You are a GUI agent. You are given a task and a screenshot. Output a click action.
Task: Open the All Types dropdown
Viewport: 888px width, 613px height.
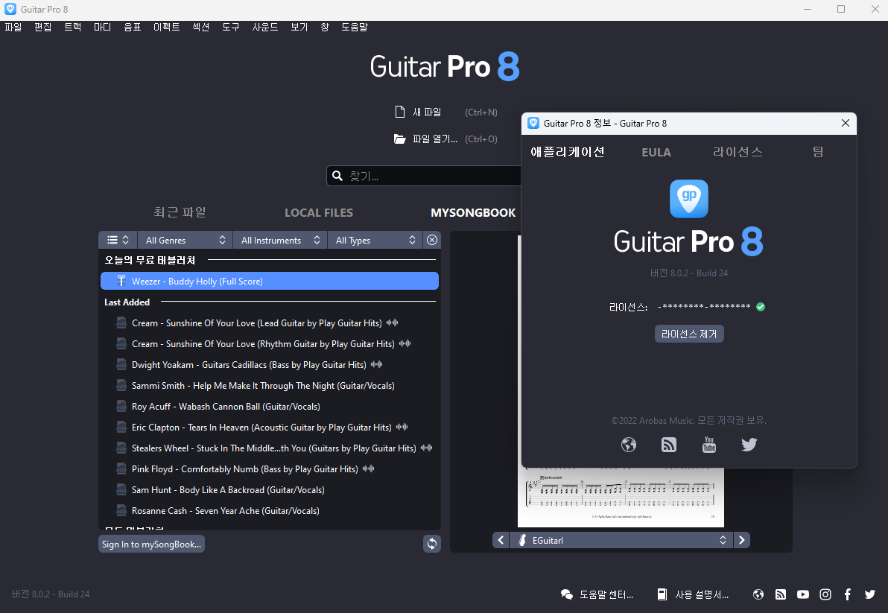click(x=375, y=240)
